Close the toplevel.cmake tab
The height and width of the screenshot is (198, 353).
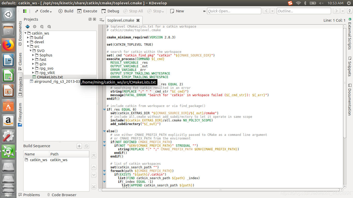pyautogui.click(x=138, y=20)
